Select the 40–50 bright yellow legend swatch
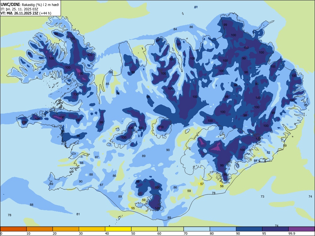This screenshot has width=315, height=236. (118, 229)
